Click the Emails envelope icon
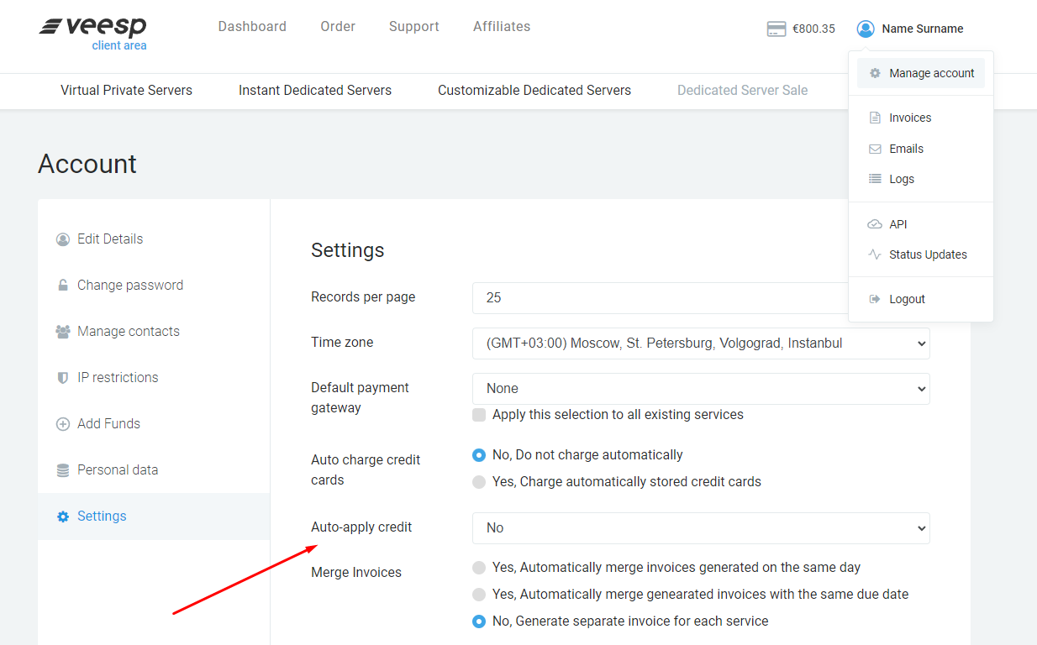The height and width of the screenshot is (645, 1037). coord(875,149)
